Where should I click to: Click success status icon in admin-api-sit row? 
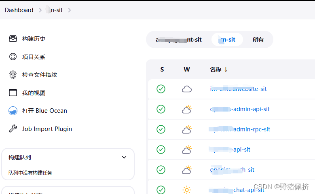point(161,109)
